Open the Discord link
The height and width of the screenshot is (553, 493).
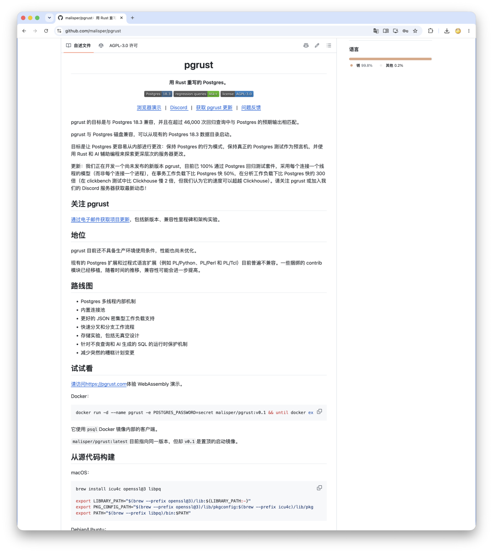click(x=178, y=108)
